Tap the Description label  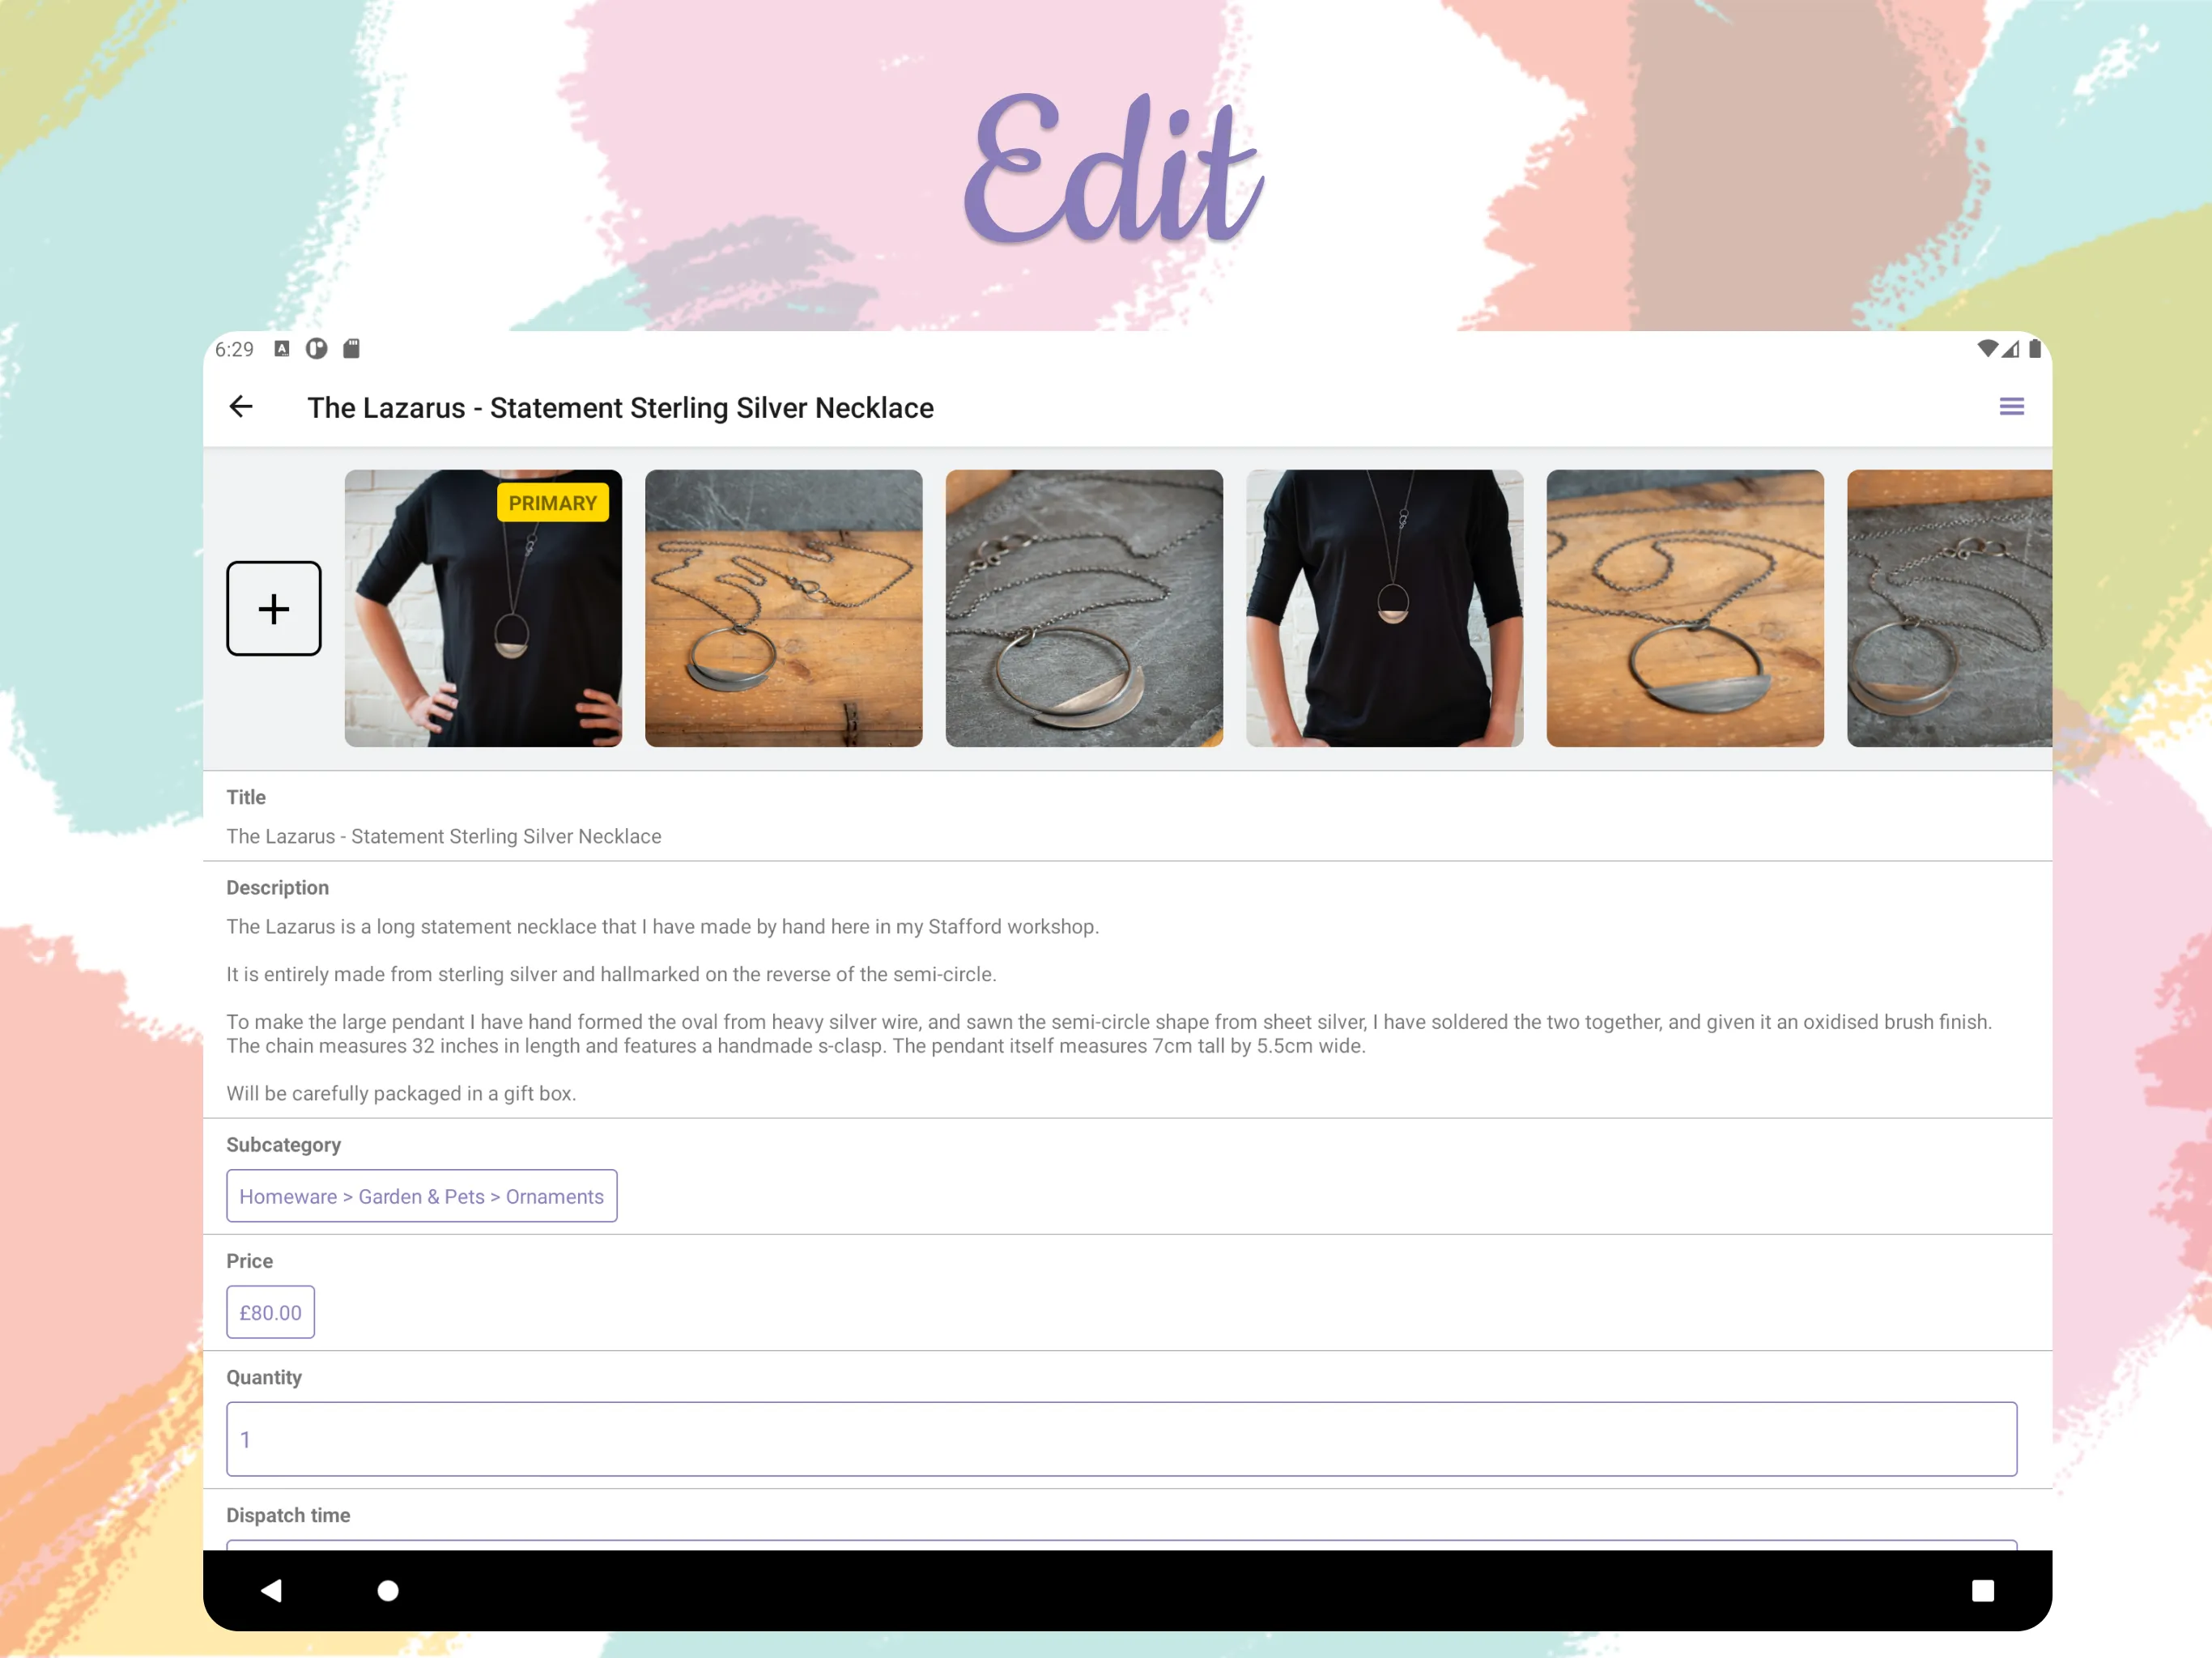[x=277, y=888]
